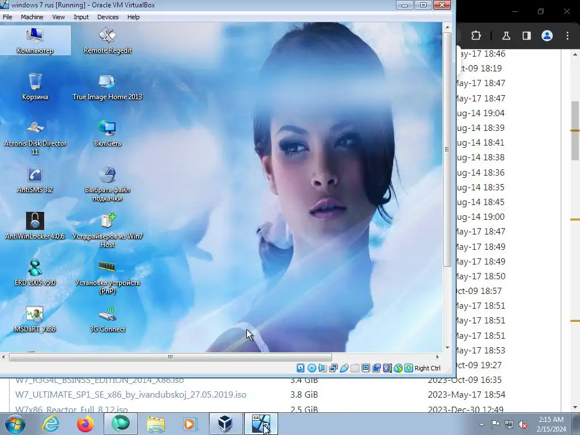
Task: Select the Корзина recycle bin icon
Action: click(35, 87)
